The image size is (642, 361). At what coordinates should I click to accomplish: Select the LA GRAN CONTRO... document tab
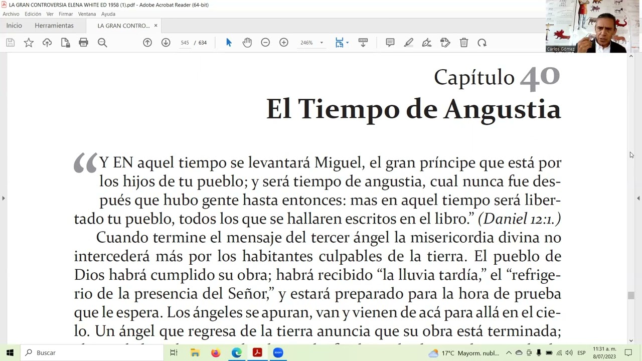tap(123, 26)
